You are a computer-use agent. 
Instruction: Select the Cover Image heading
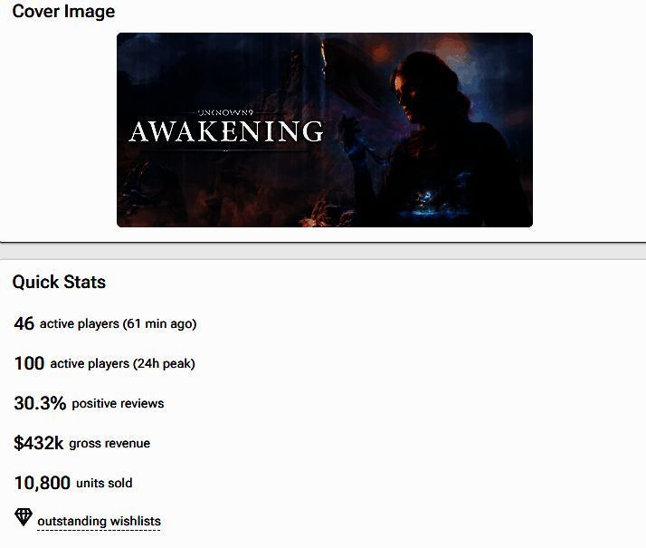tap(63, 12)
